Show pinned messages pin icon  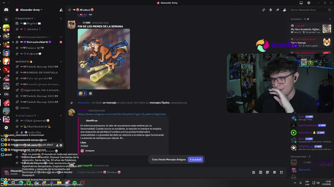point(278,10)
